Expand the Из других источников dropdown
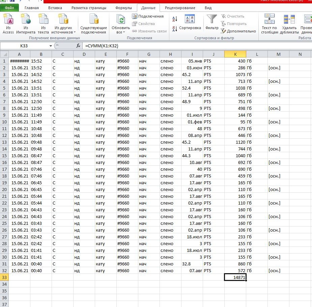The height and width of the screenshot is (307, 312). [x=63, y=30]
